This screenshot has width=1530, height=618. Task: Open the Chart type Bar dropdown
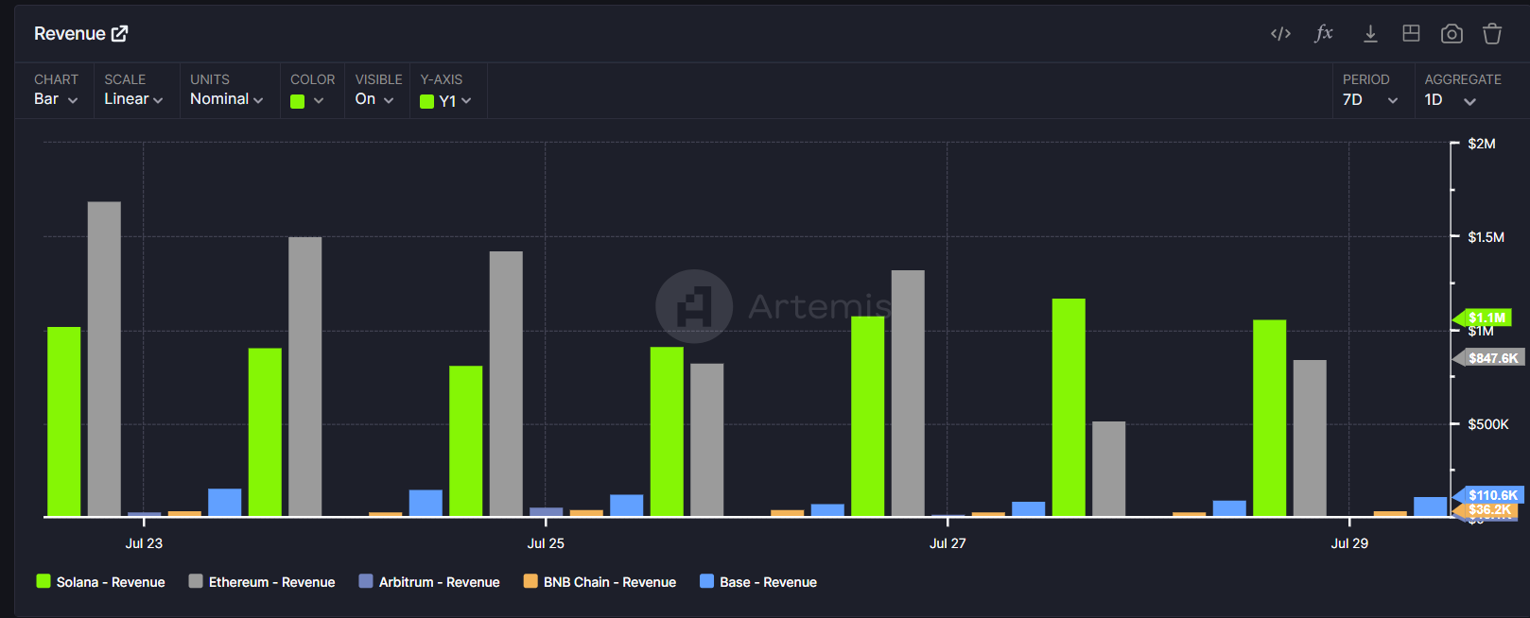point(56,99)
